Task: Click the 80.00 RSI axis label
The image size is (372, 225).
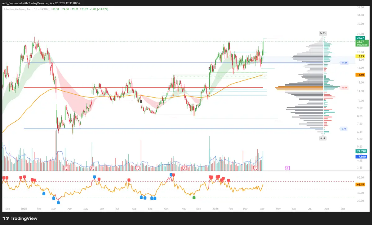Action: (360, 178)
